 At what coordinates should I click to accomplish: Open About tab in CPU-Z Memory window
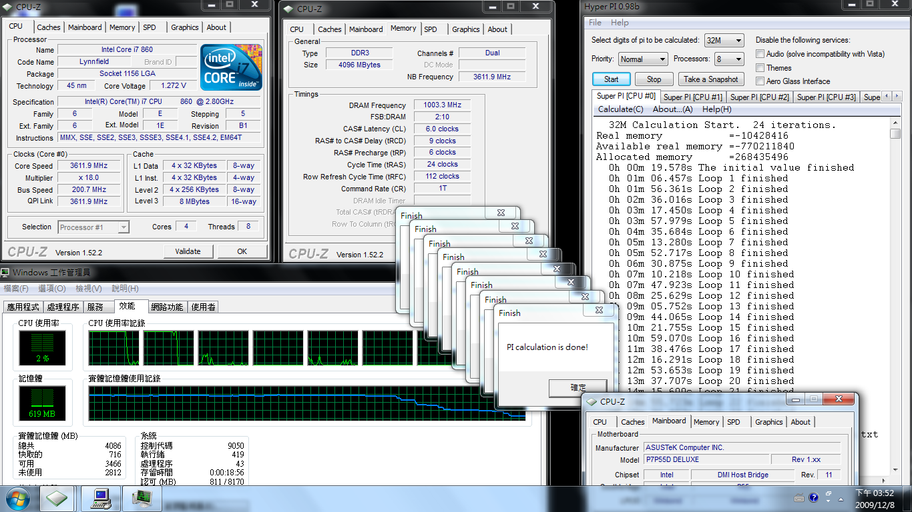click(497, 29)
